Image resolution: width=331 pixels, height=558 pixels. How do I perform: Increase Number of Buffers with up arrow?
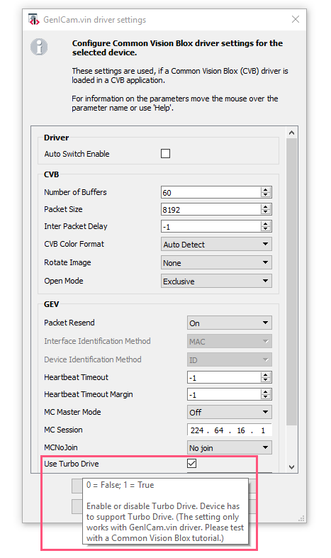point(265,190)
